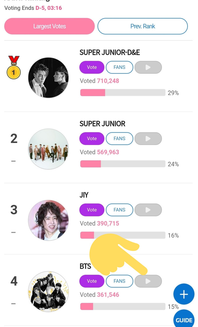This screenshot has height=327, width=198.
Task: Open FANS page for SUPER JUNIOR-D&E
Action: [119, 67]
